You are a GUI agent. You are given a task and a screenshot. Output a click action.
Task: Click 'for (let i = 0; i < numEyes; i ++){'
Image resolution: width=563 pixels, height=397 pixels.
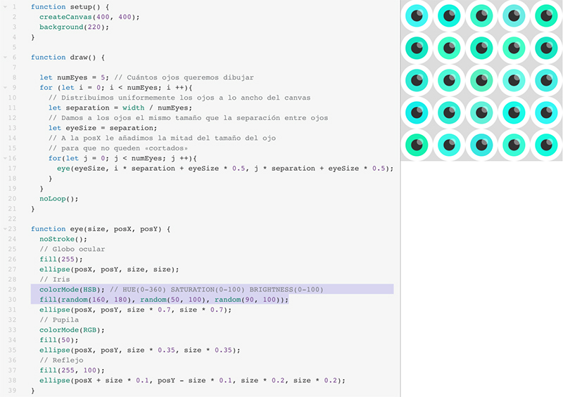(116, 88)
